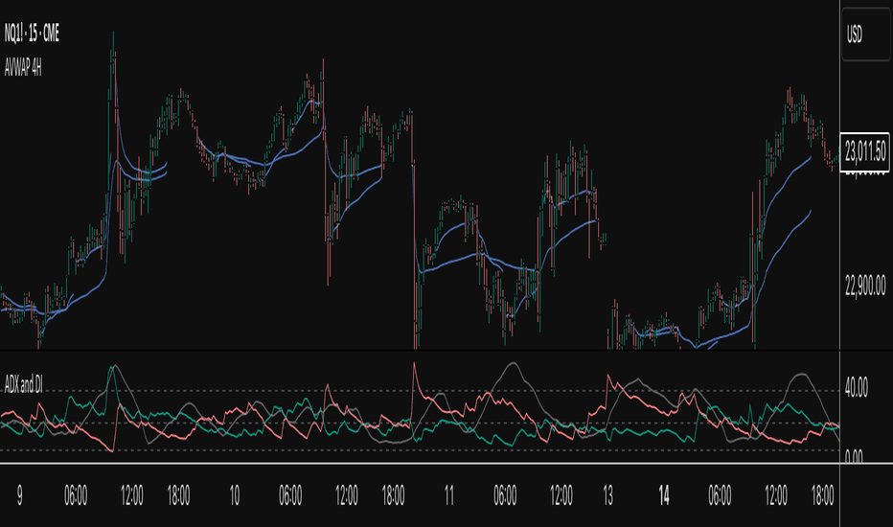Select the AVWAP 4H indicator label

[23, 68]
